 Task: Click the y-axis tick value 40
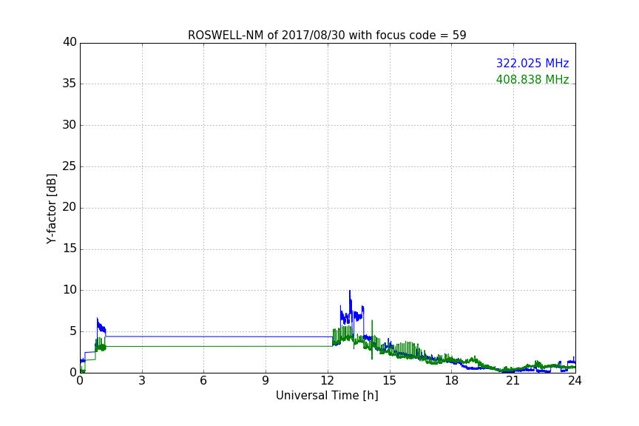70,42
